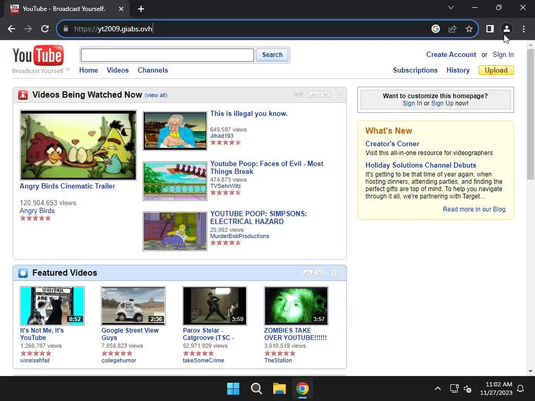Click the yellow Upload button
Image resolution: width=535 pixels, height=401 pixels.
coord(496,70)
